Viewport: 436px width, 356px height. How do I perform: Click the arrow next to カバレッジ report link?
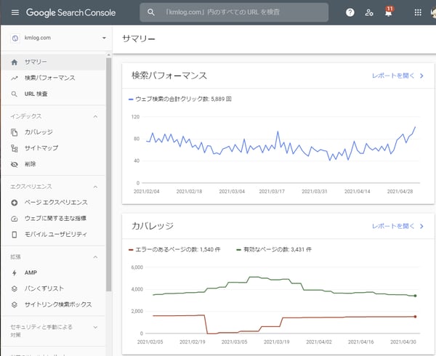pyautogui.click(x=421, y=226)
